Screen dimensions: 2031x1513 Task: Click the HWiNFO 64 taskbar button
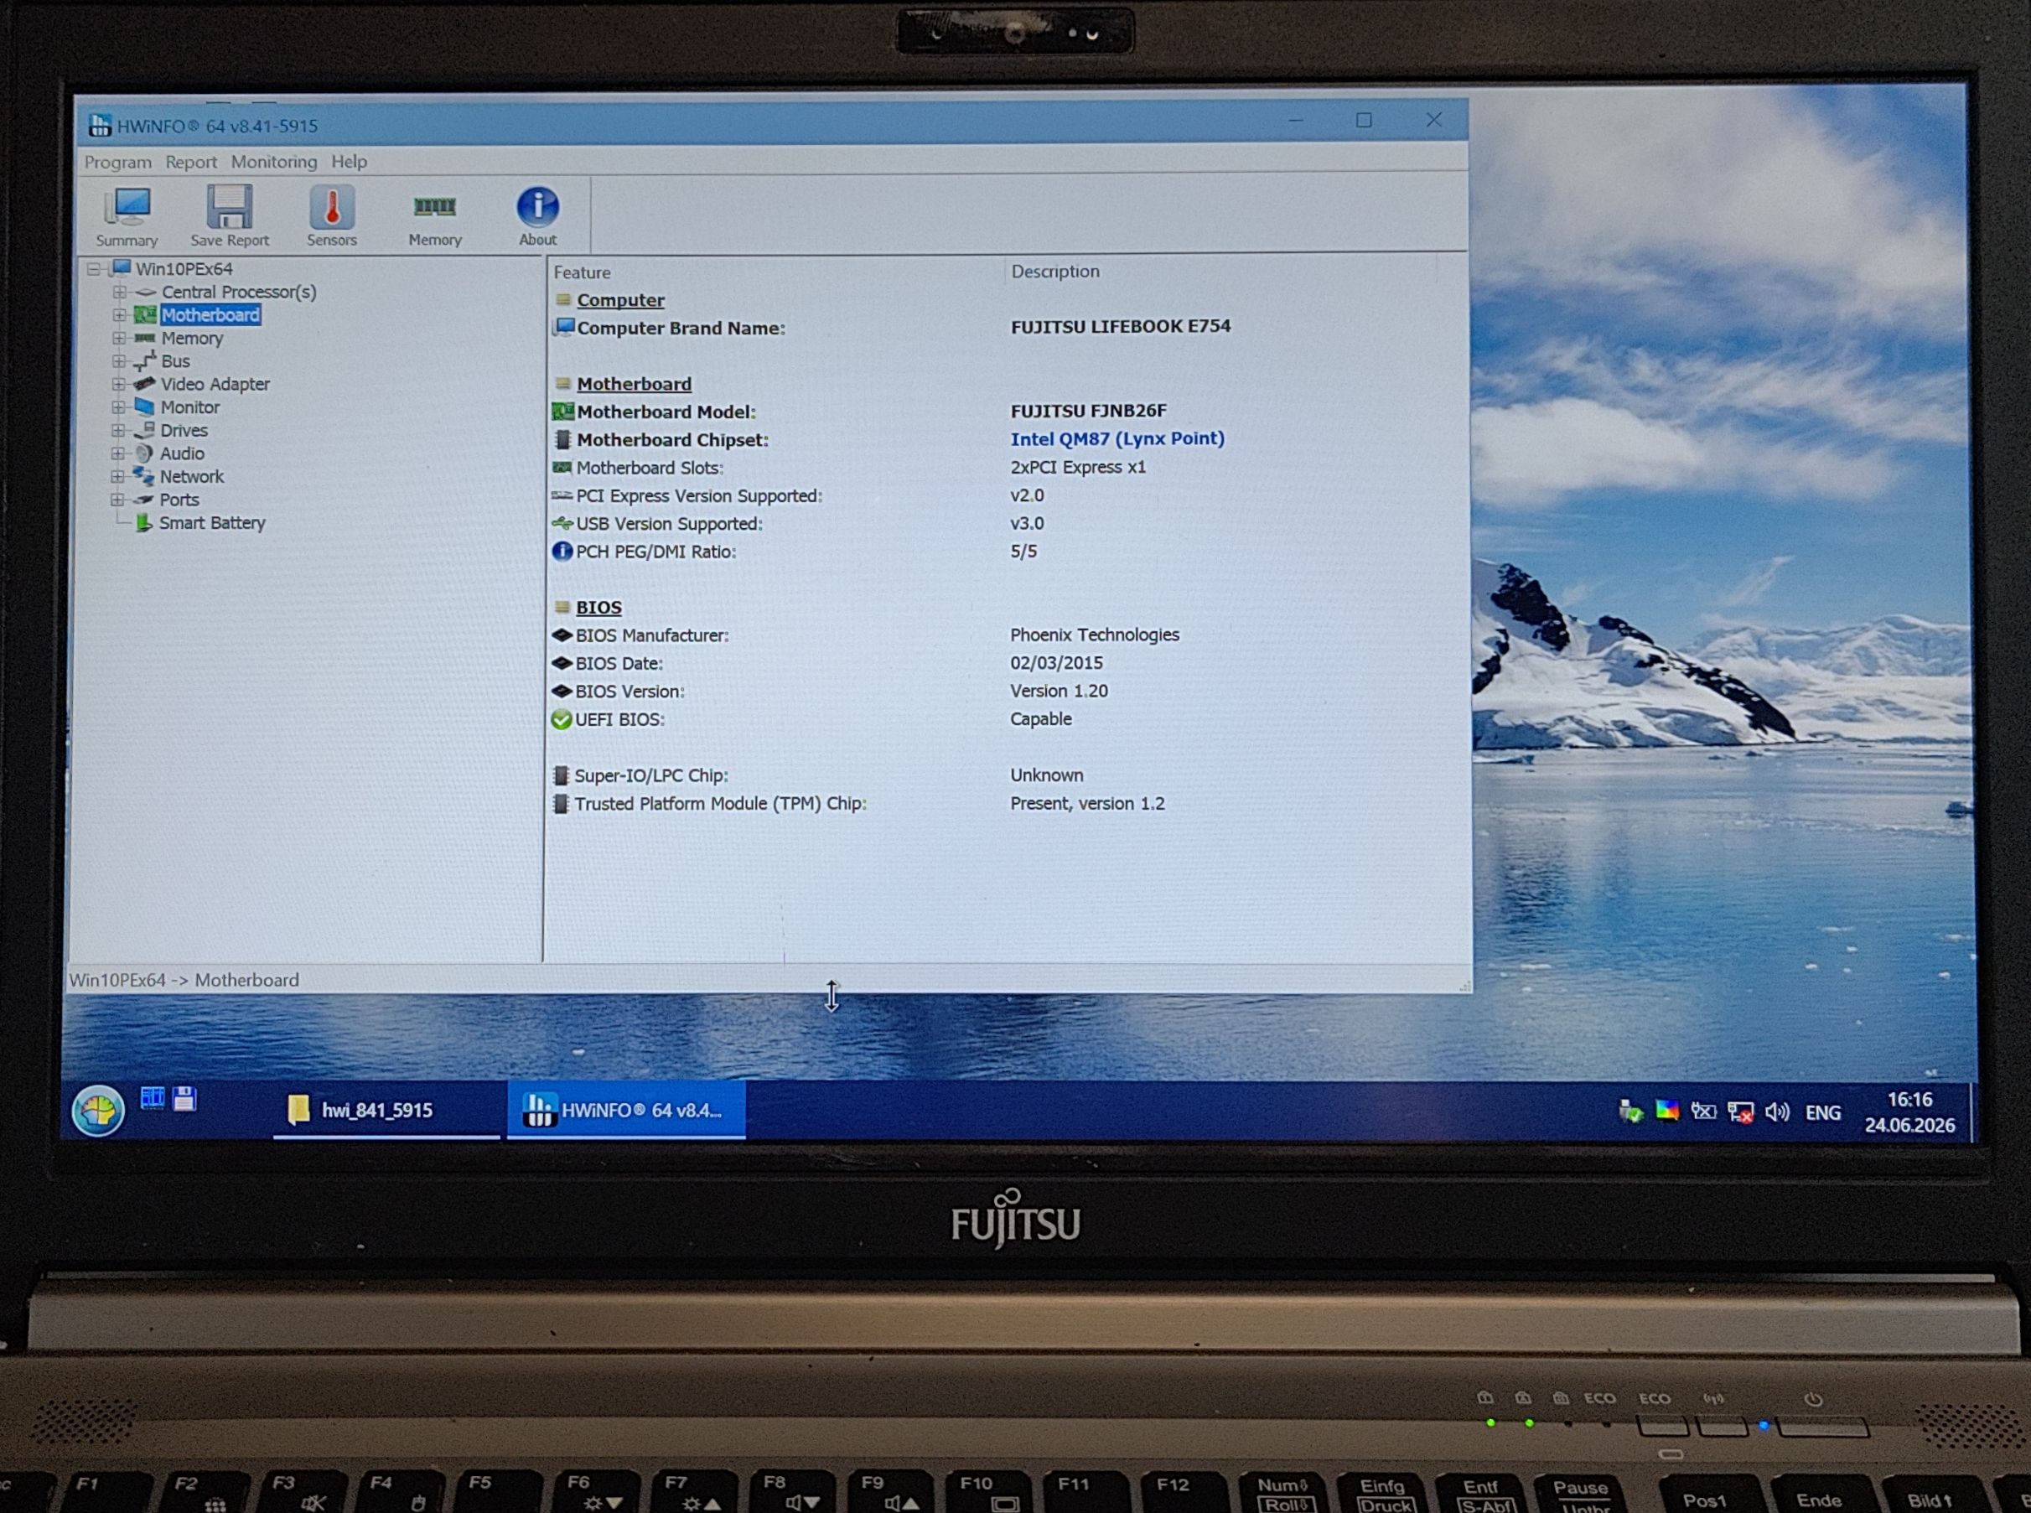click(626, 1110)
